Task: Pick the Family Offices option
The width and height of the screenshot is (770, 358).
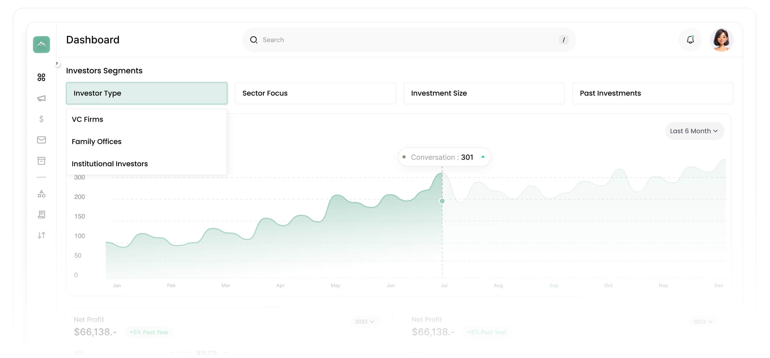Action: (97, 141)
